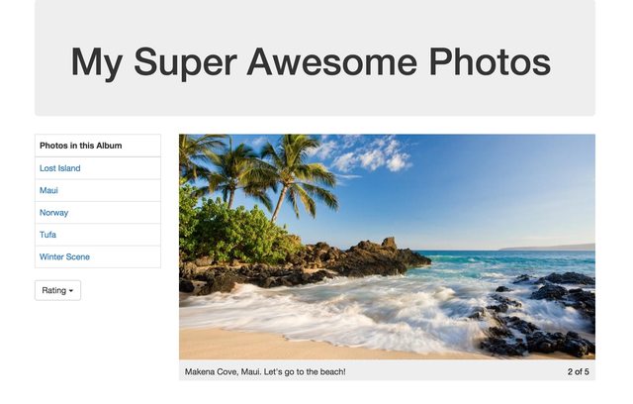Image resolution: width=633 pixels, height=404 pixels.
Task: Choose Tufa from the album list
Action: pos(47,235)
